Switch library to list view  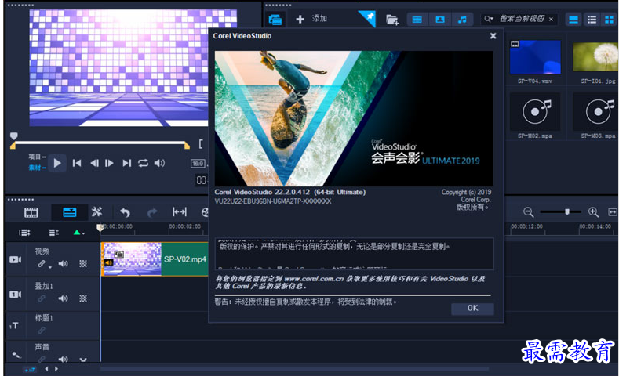pos(592,20)
